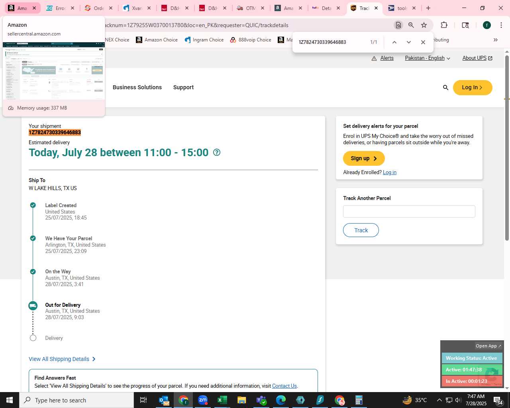Screen dimensions: 510x408
Task: Open the Business Solutions menu
Action: pyautogui.click(x=137, y=87)
